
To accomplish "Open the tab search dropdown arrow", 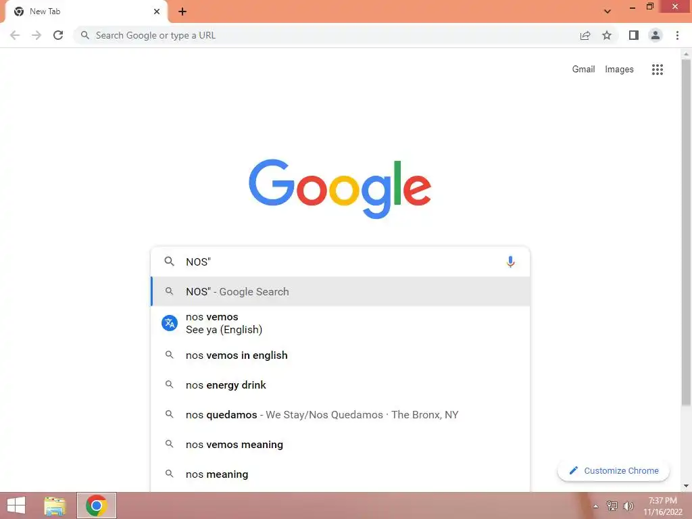I will (608, 11).
